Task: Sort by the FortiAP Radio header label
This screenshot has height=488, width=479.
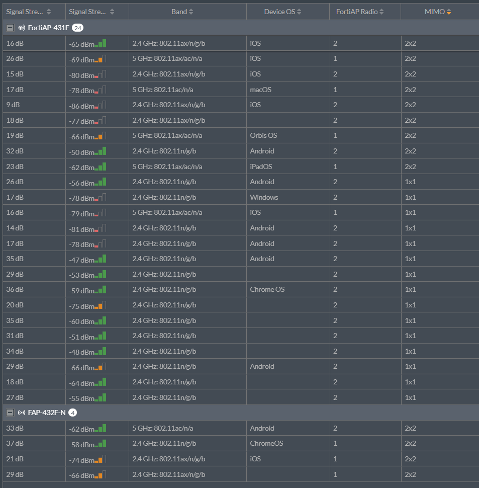Action: pyautogui.click(x=357, y=12)
